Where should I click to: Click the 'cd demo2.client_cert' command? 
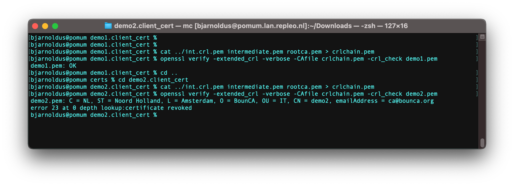click(153, 80)
